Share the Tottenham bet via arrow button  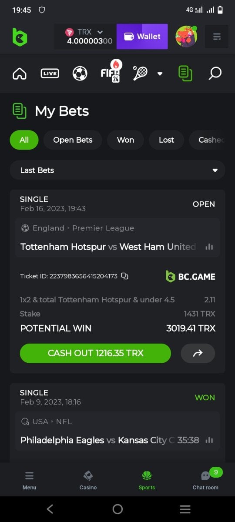(x=198, y=353)
